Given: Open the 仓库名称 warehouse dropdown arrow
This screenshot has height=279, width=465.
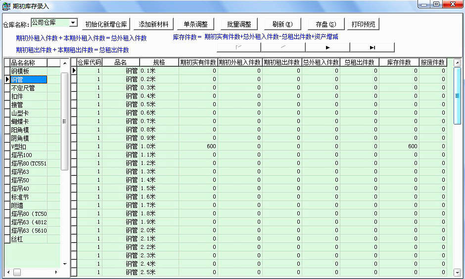Looking at the screenshot, I should [73, 23].
